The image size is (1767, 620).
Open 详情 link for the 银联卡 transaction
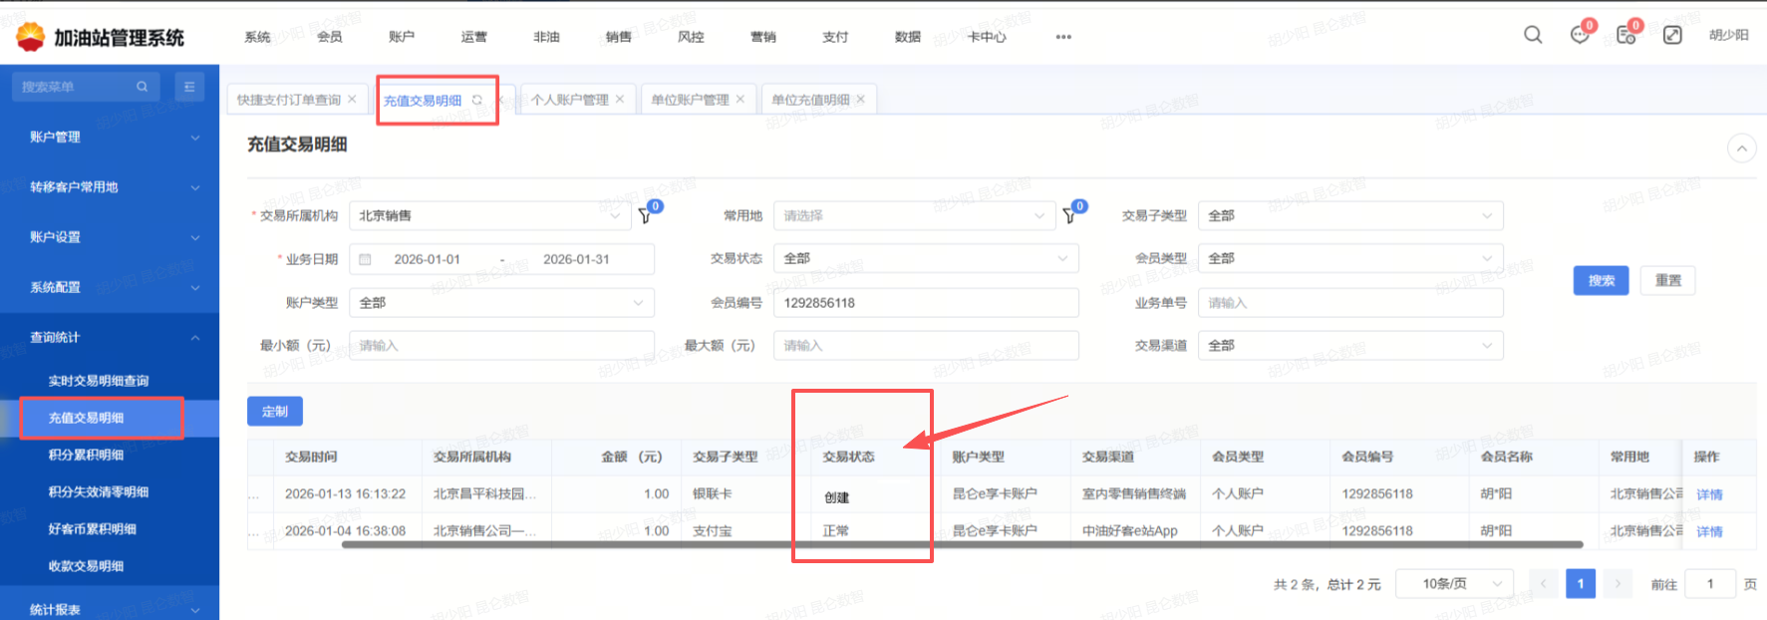pos(1709,494)
